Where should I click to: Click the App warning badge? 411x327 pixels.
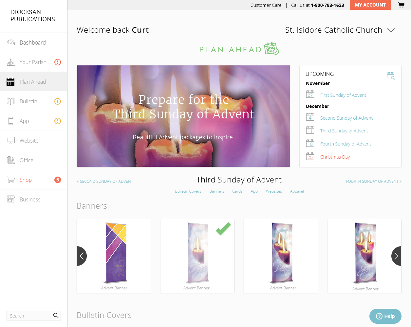point(58,121)
